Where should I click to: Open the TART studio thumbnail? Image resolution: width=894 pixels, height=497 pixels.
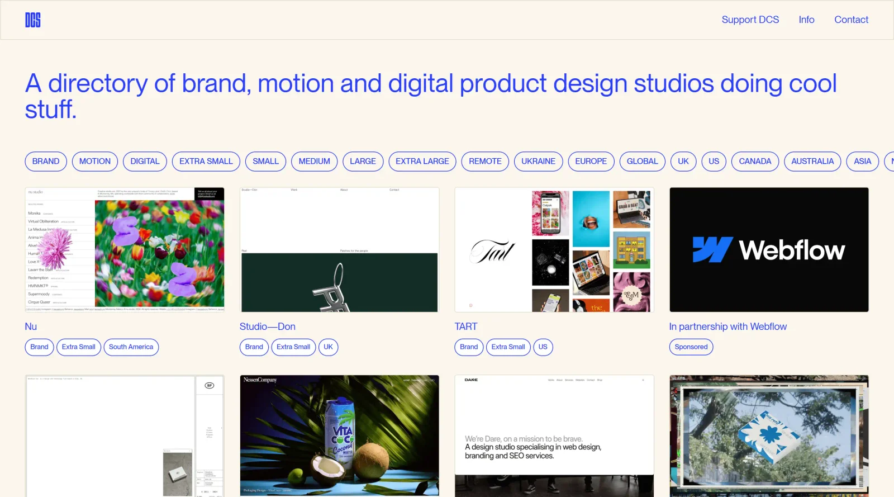(554, 249)
